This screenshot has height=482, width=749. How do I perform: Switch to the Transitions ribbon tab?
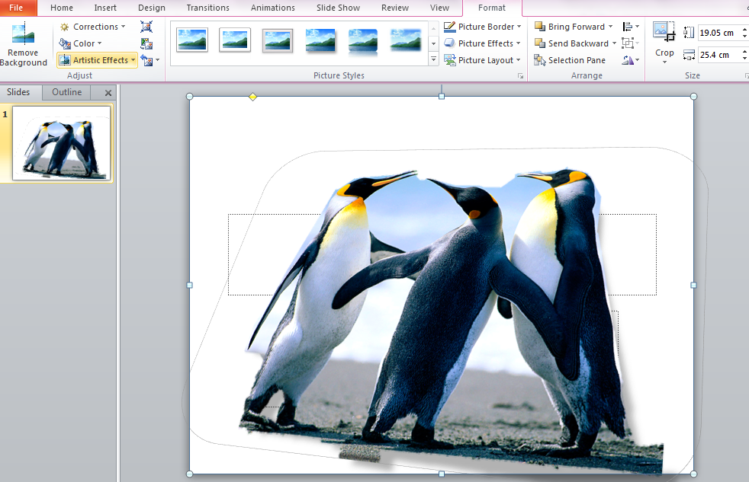point(207,8)
